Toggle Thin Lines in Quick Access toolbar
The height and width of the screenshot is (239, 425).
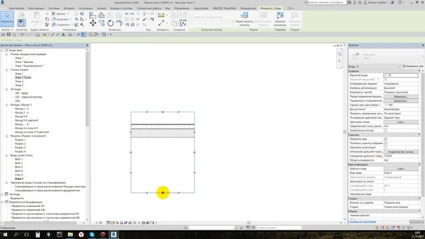coord(84,35)
